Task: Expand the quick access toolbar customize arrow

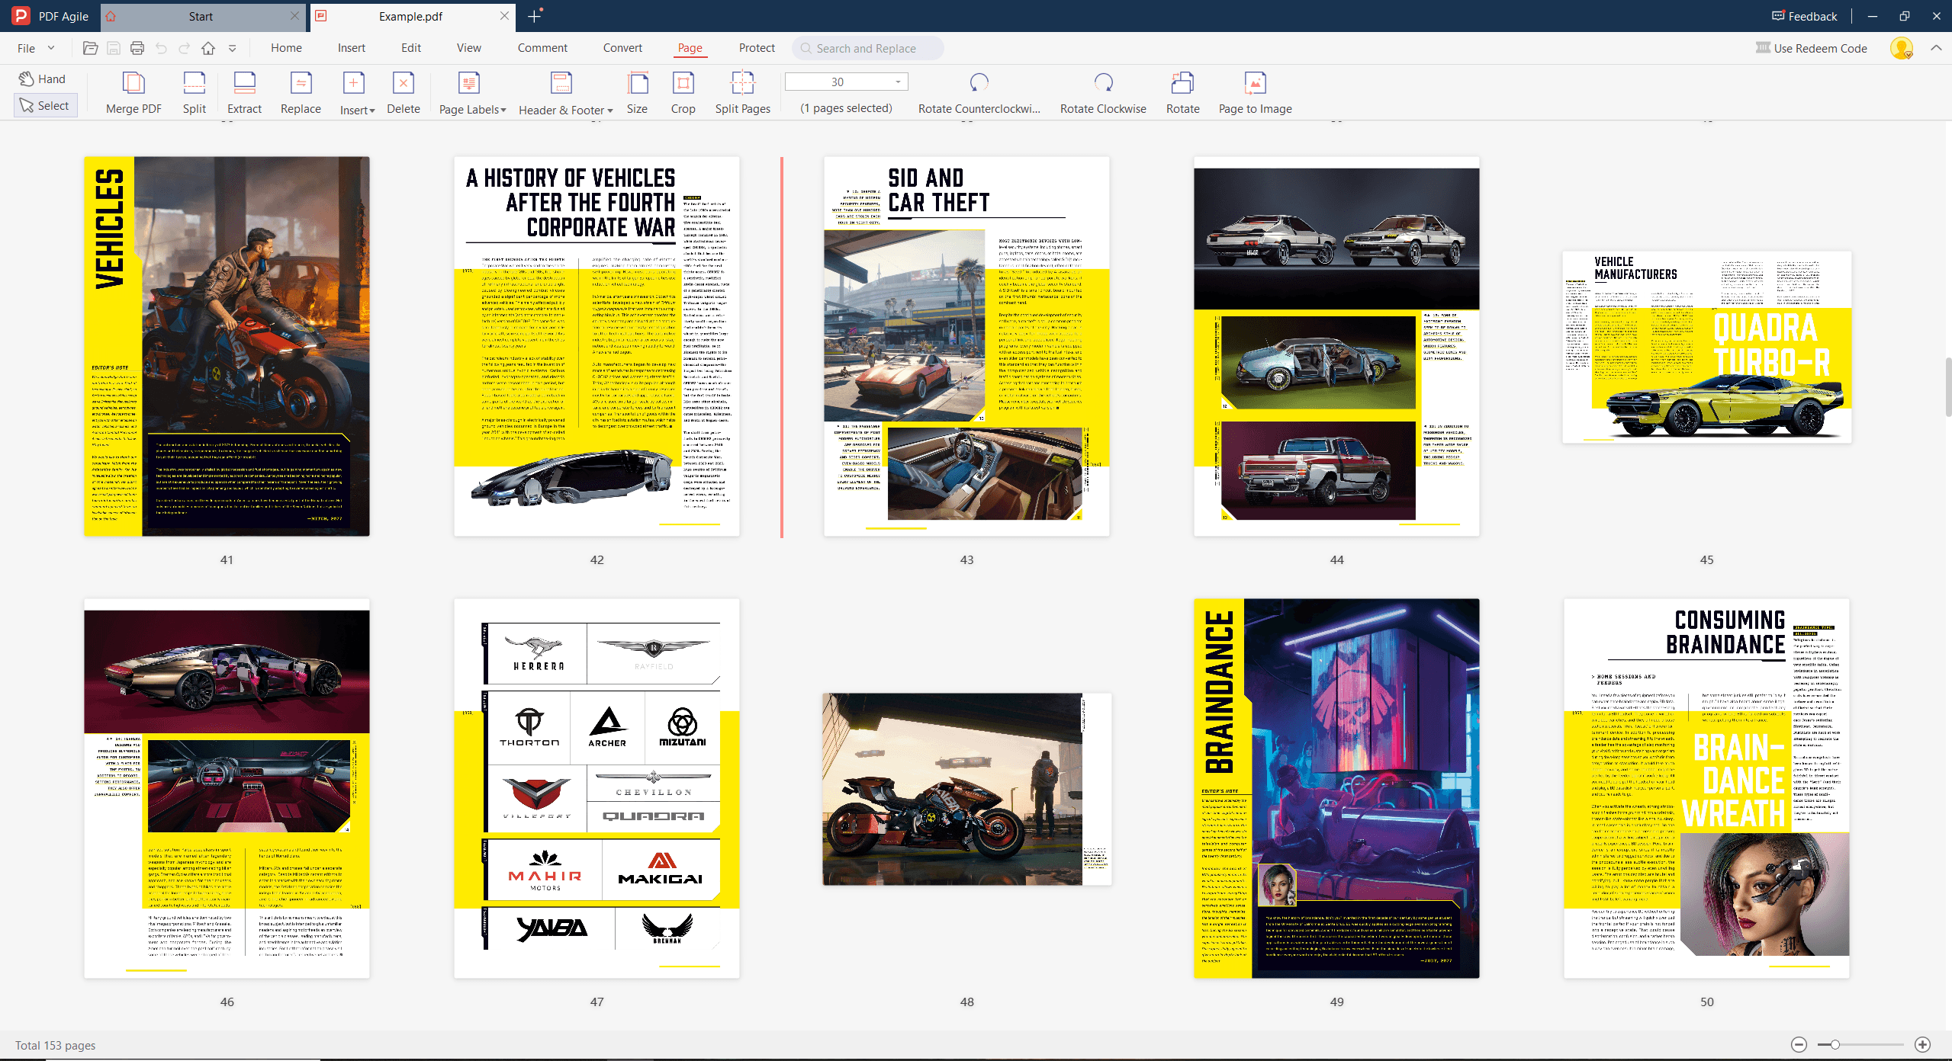Action: point(232,48)
